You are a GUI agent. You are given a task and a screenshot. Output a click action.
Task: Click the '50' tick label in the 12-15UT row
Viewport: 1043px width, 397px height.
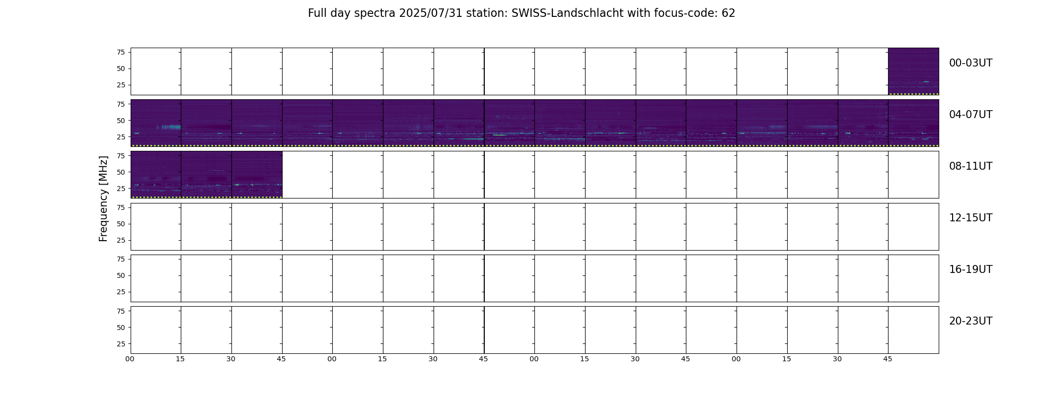pyautogui.click(x=121, y=224)
